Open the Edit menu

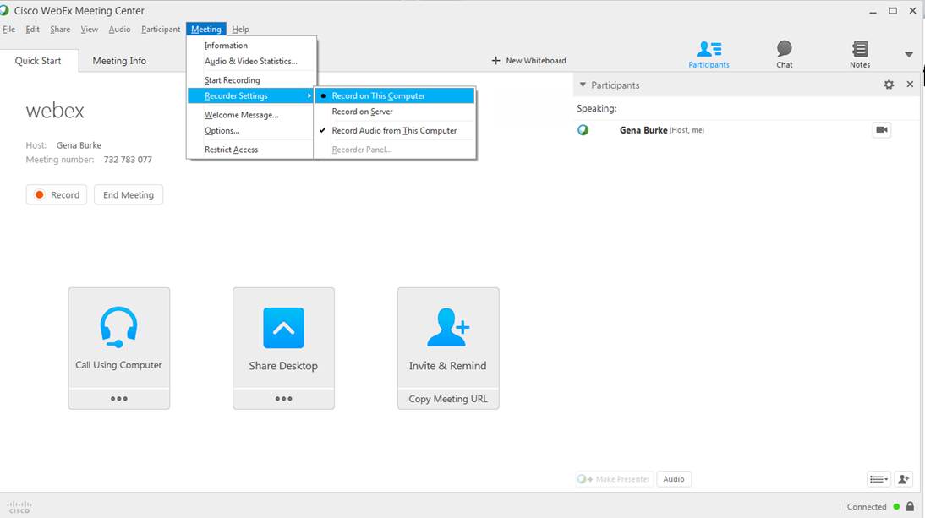pos(32,29)
